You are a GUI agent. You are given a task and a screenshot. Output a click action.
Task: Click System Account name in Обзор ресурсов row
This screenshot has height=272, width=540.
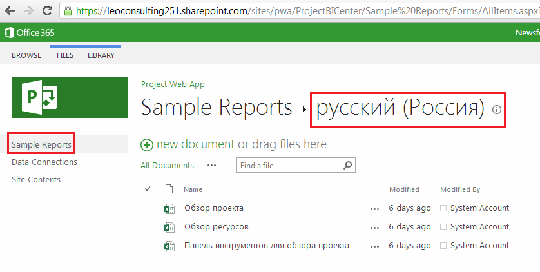pyautogui.click(x=479, y=226)
